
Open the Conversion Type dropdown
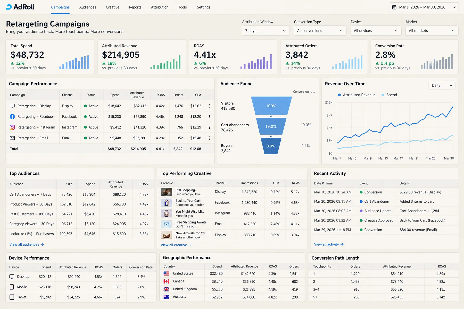point(320,31)
